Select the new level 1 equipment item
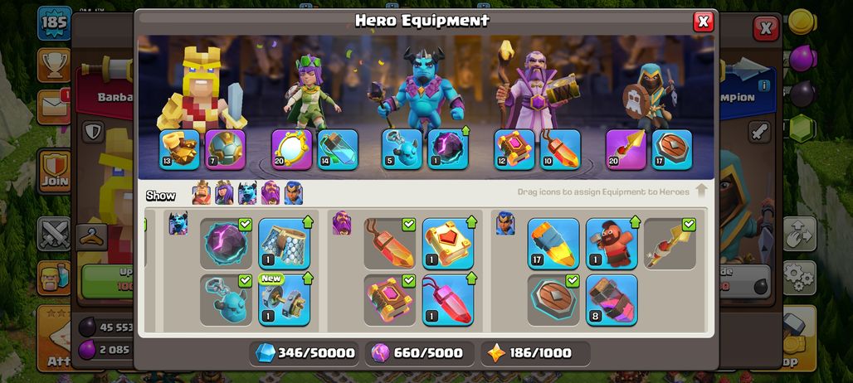The image size is (853, 383). point(284,300)
